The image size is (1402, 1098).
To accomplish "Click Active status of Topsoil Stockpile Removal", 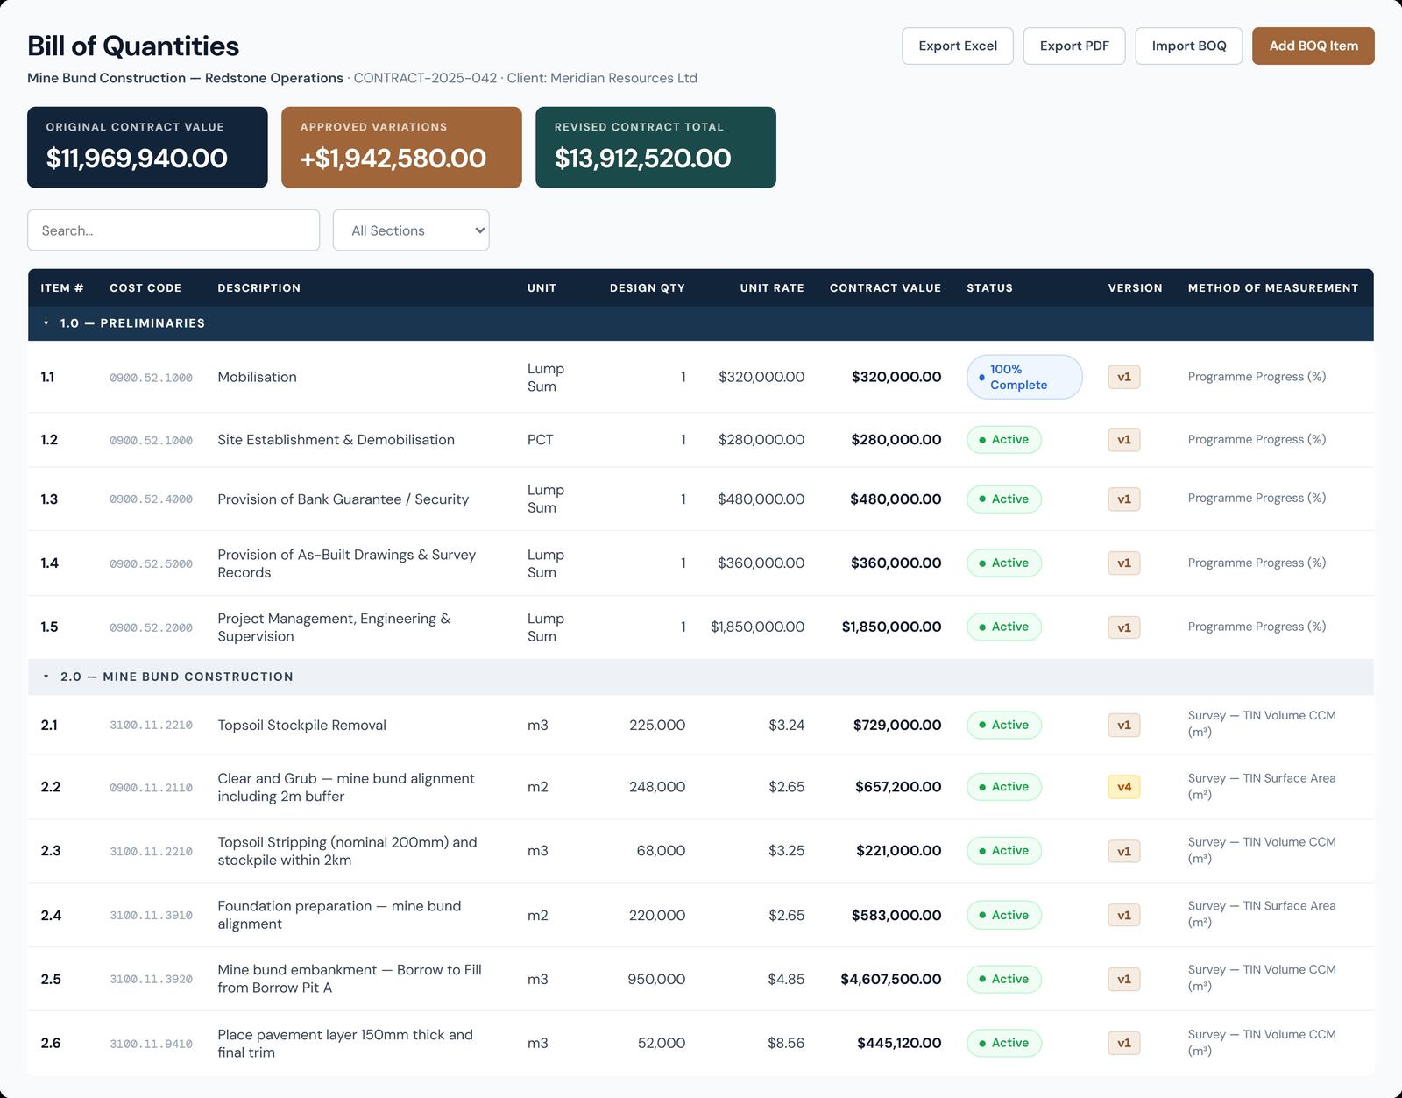I will (1004, 725).
